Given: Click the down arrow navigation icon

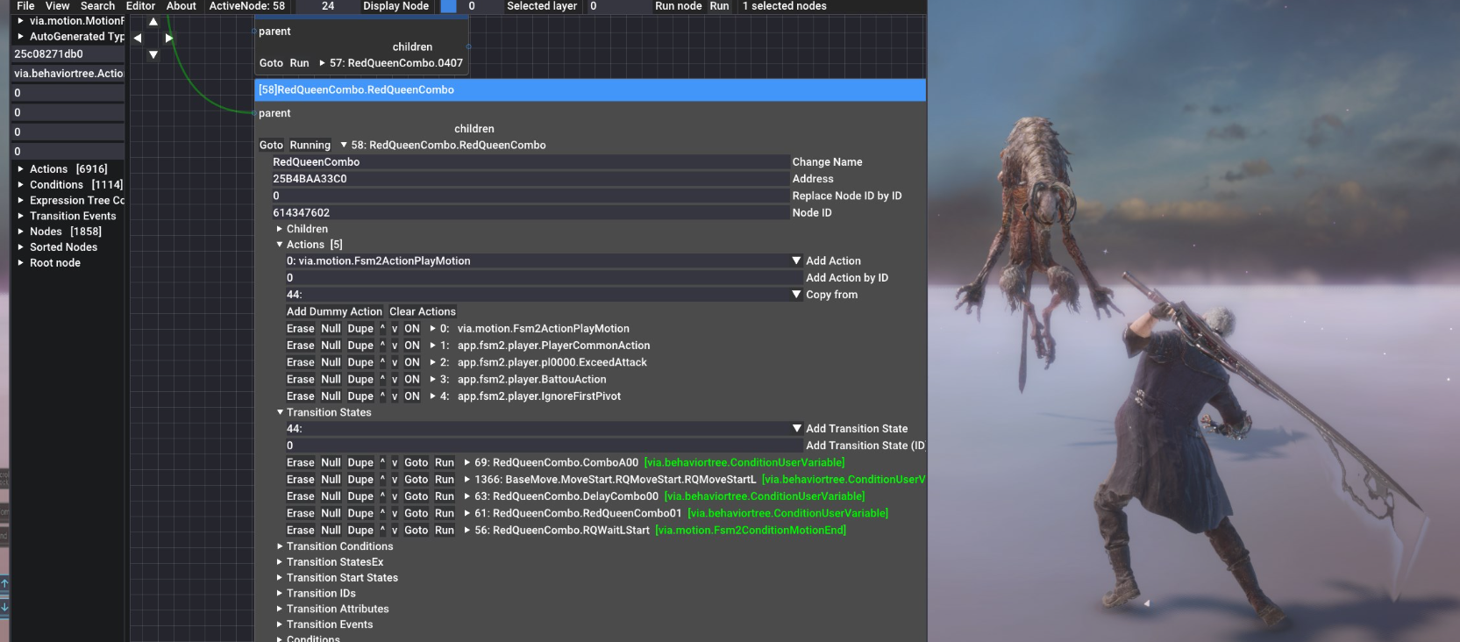Looking at the screenshot, I should (153, 54).
